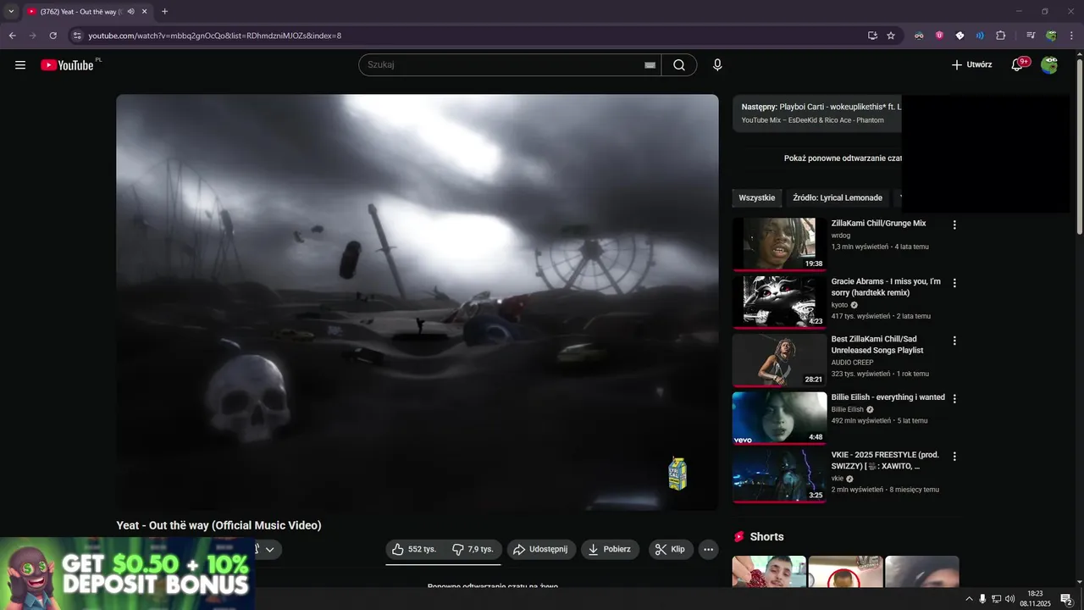Open options for Gracie Abrams video

click(x=954, y=283)
